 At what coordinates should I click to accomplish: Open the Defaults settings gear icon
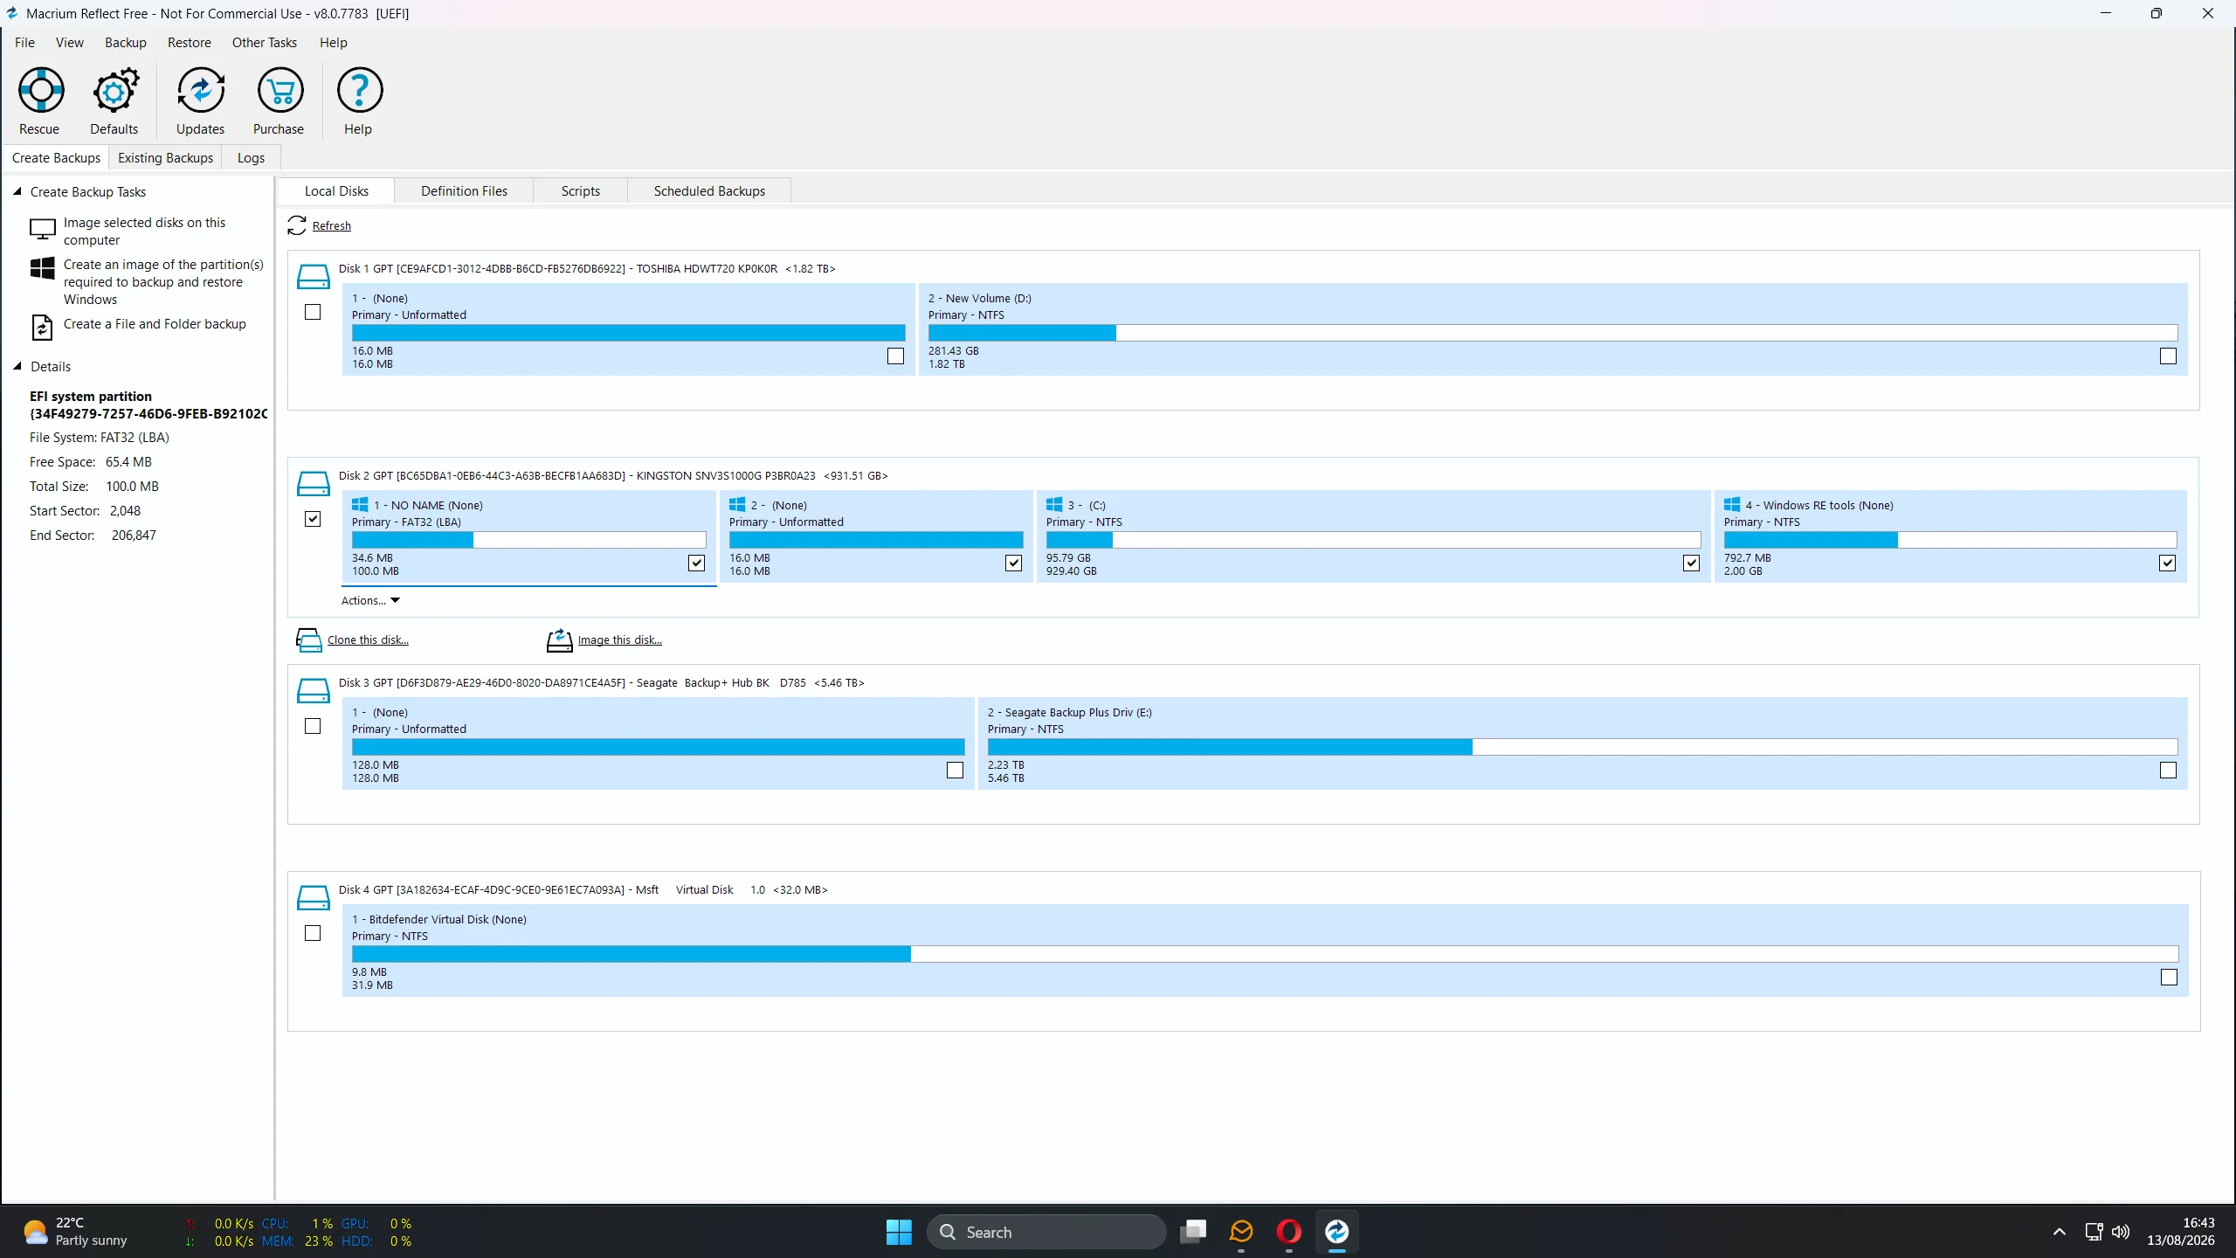point(114,90)
